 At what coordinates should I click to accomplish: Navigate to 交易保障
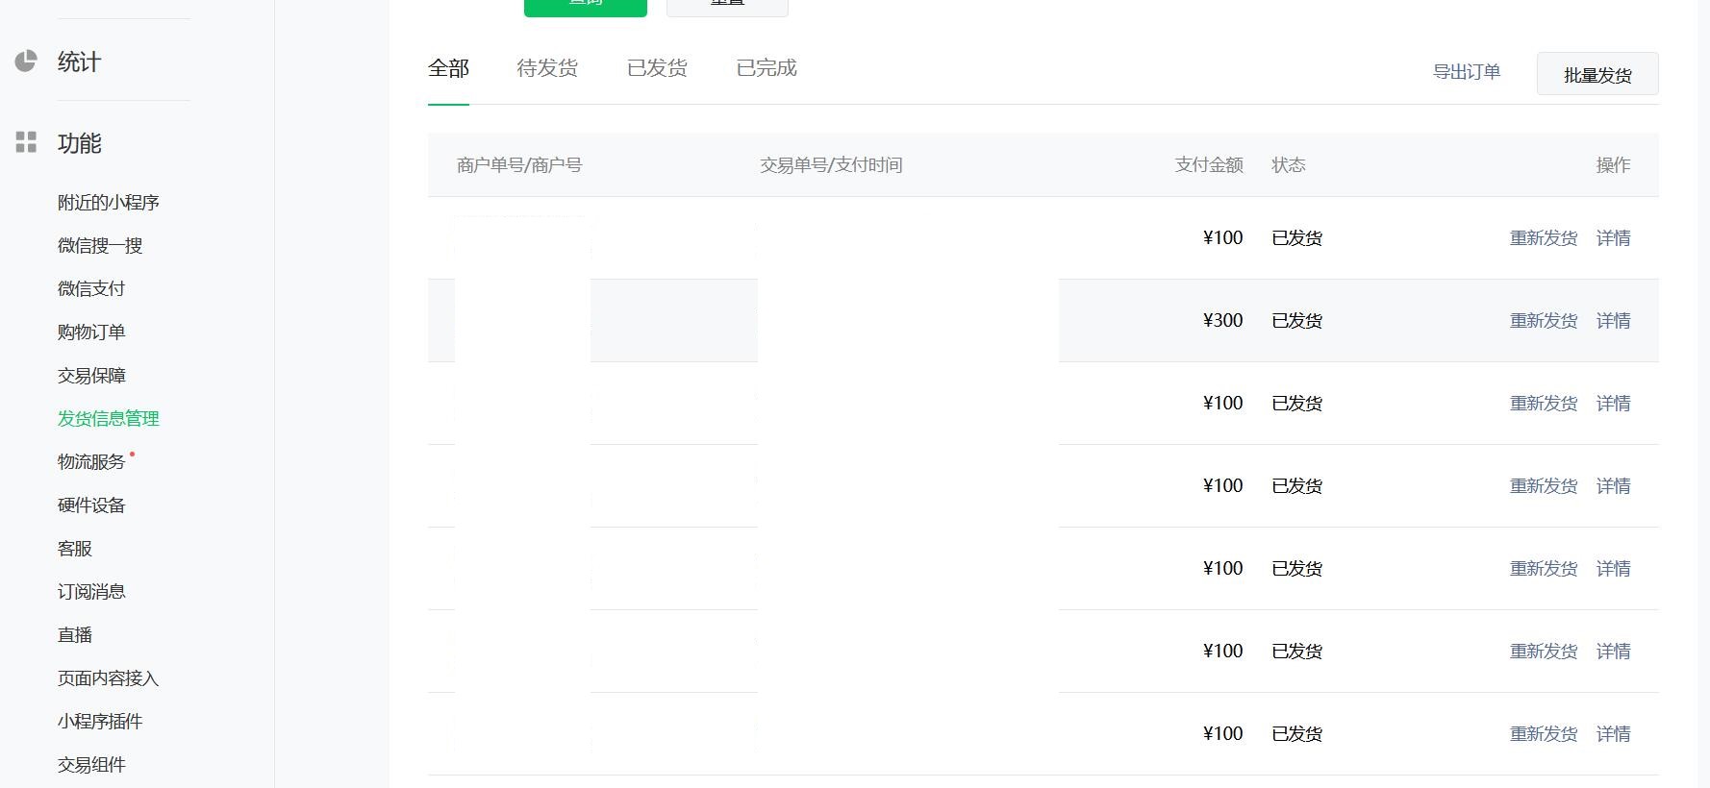(91, 376)
